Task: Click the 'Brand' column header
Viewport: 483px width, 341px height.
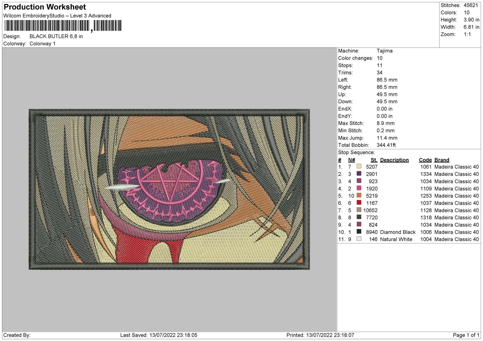Action: click(x=442, y=160)
